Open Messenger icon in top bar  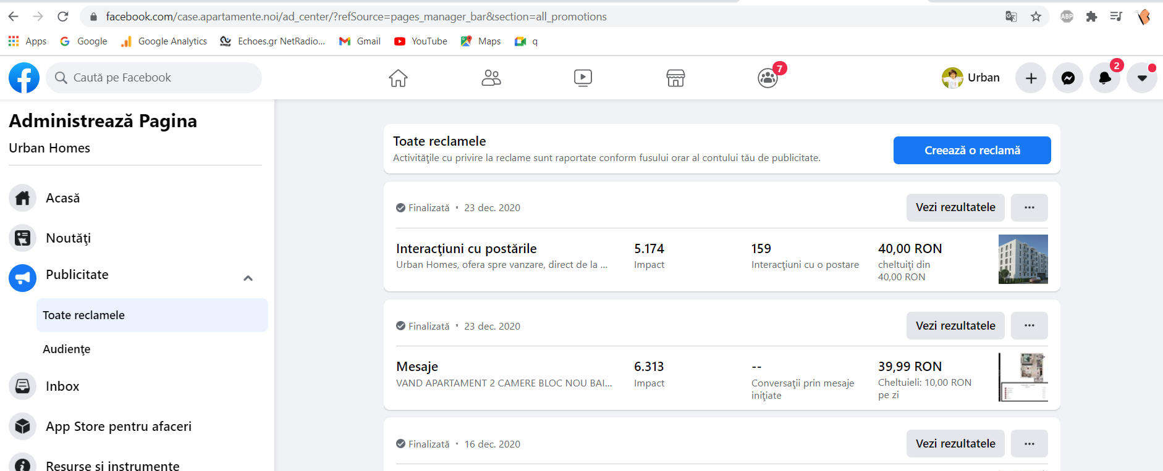[1068, 78]
